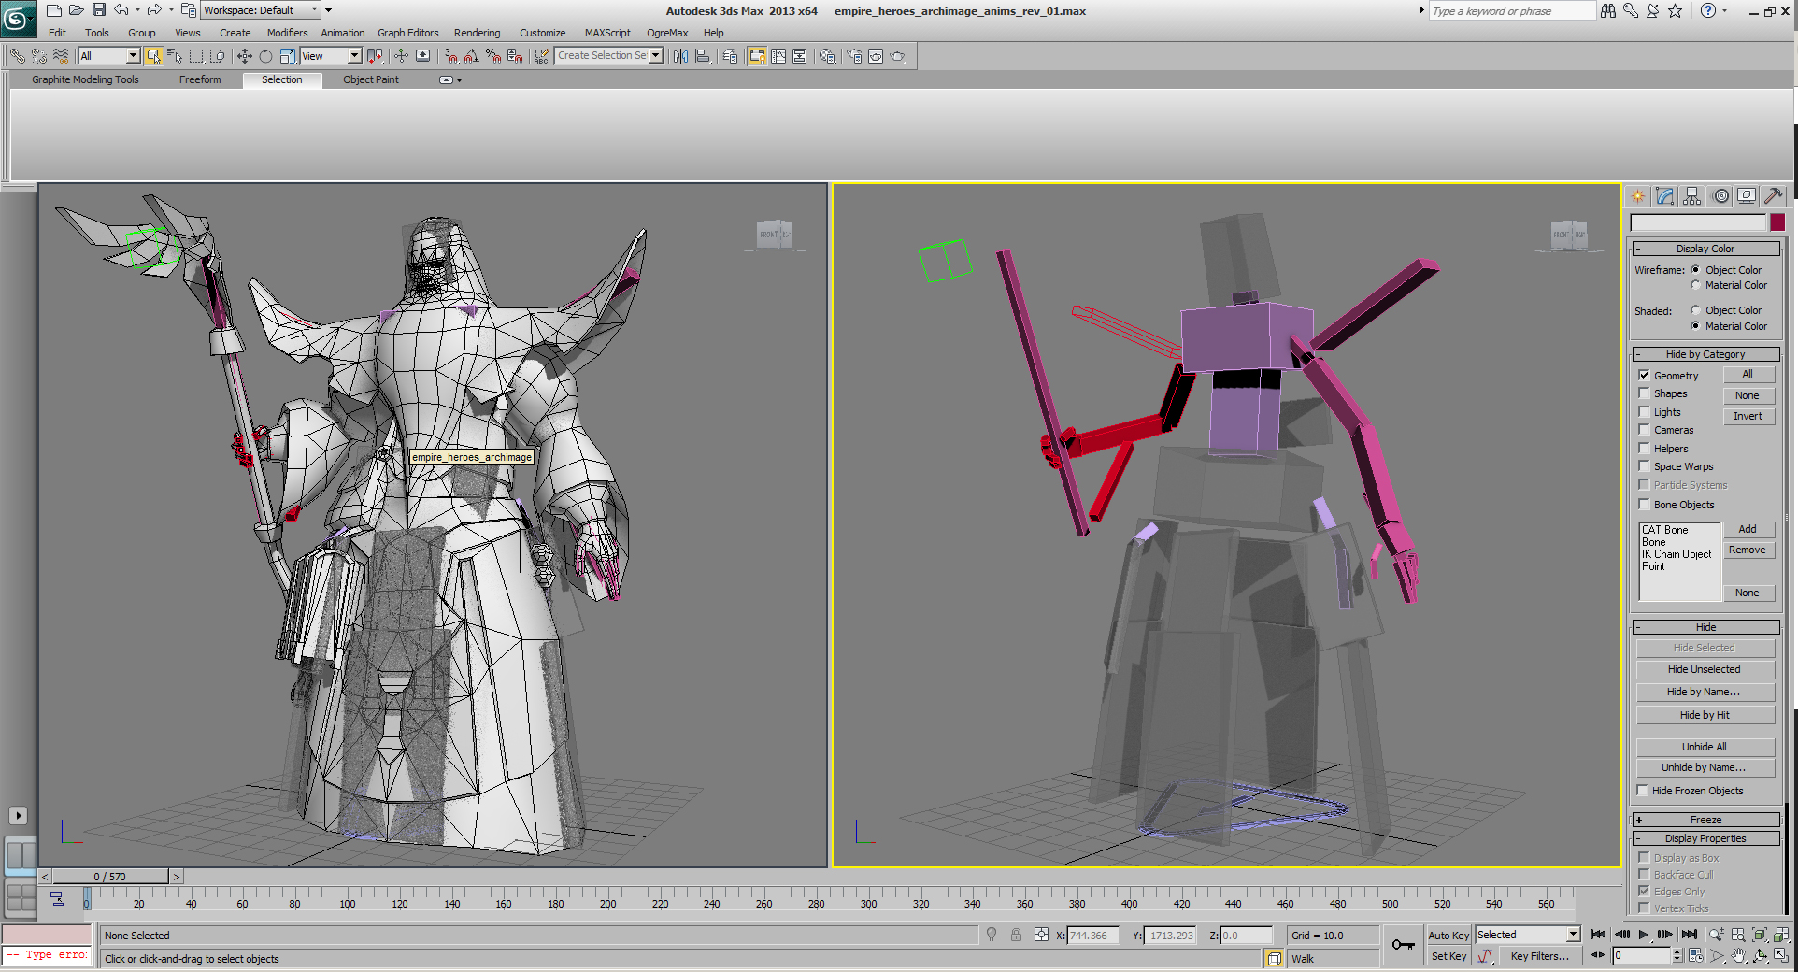Open the selection filter All dropdown
The width and height of the screenshot is (1798, 972).
point(133,56)
